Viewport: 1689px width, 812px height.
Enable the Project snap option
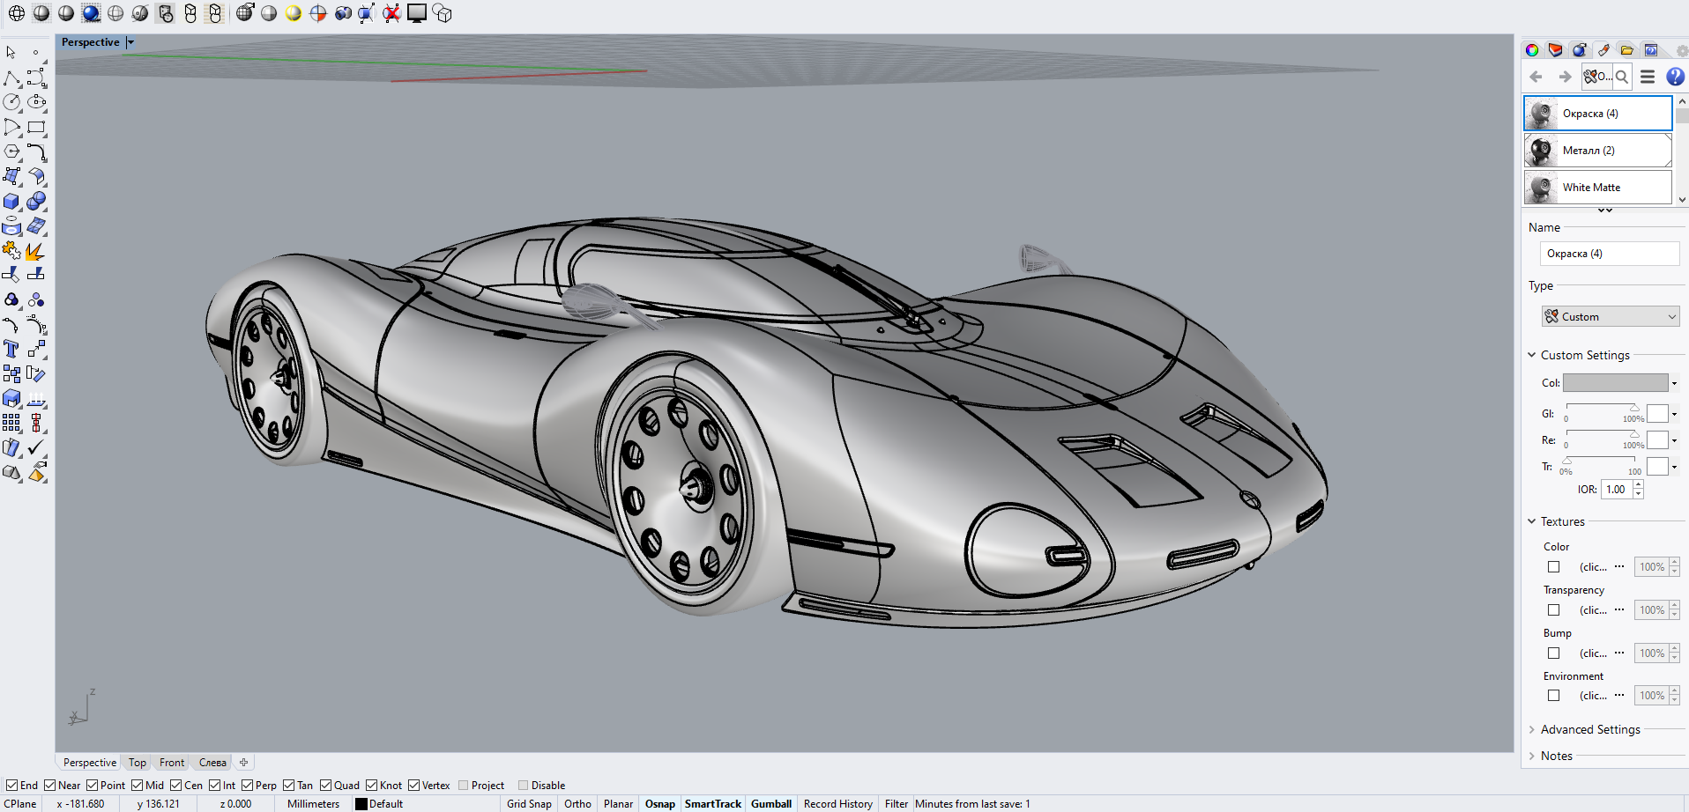pyautogui.click(x=462, y=785)
